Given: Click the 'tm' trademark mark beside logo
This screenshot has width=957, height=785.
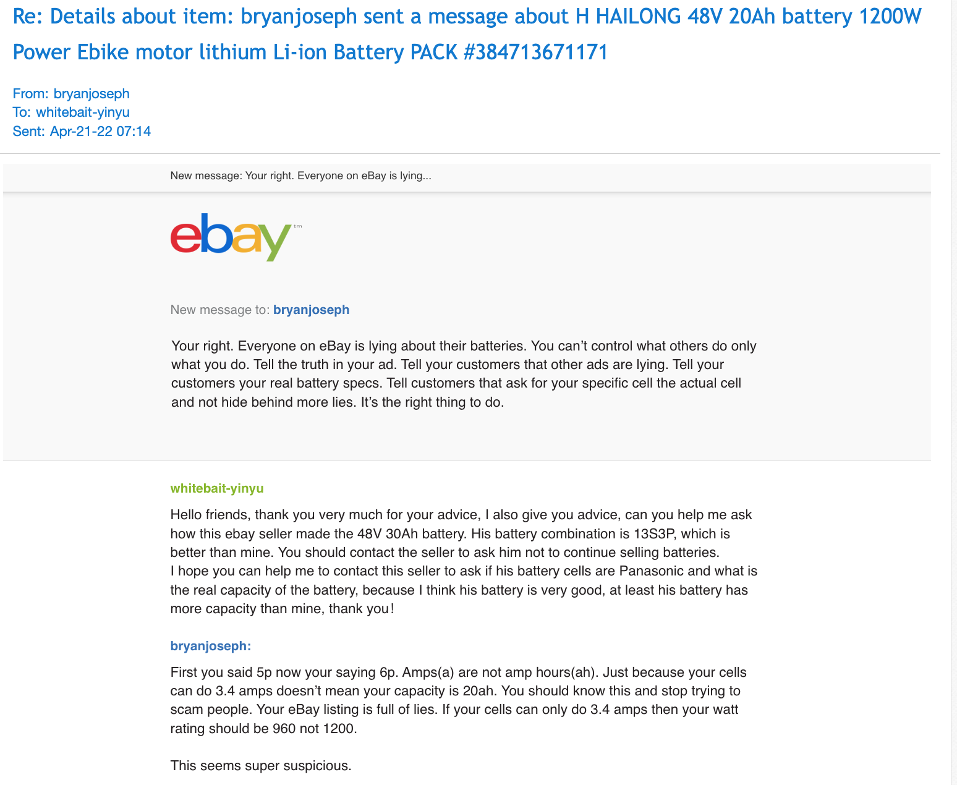Looking at the screenshot, I should 298,227.
